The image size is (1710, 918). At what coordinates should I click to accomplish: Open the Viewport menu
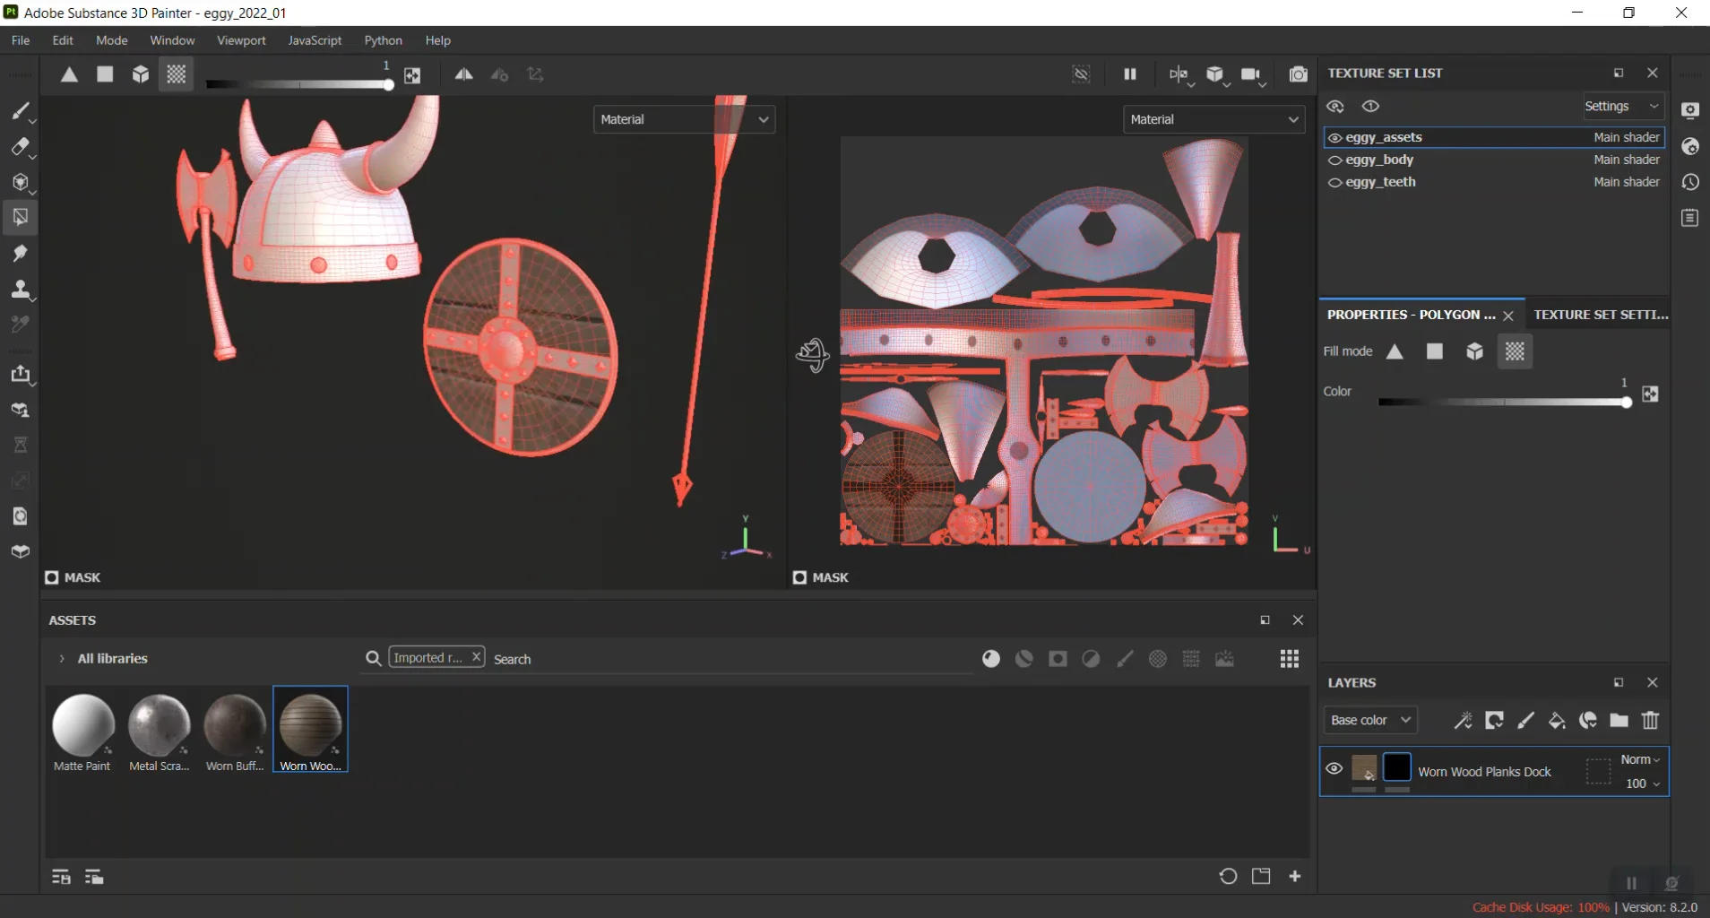[241, 40]
